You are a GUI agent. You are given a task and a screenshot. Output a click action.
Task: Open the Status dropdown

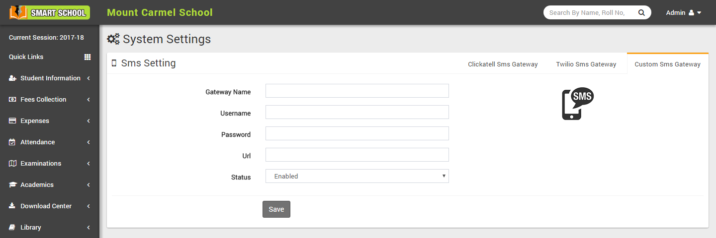[x=357, y=176]
